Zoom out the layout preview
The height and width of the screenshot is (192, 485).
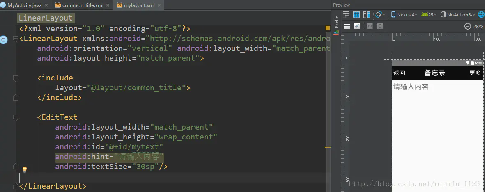(x=468, y=27)
